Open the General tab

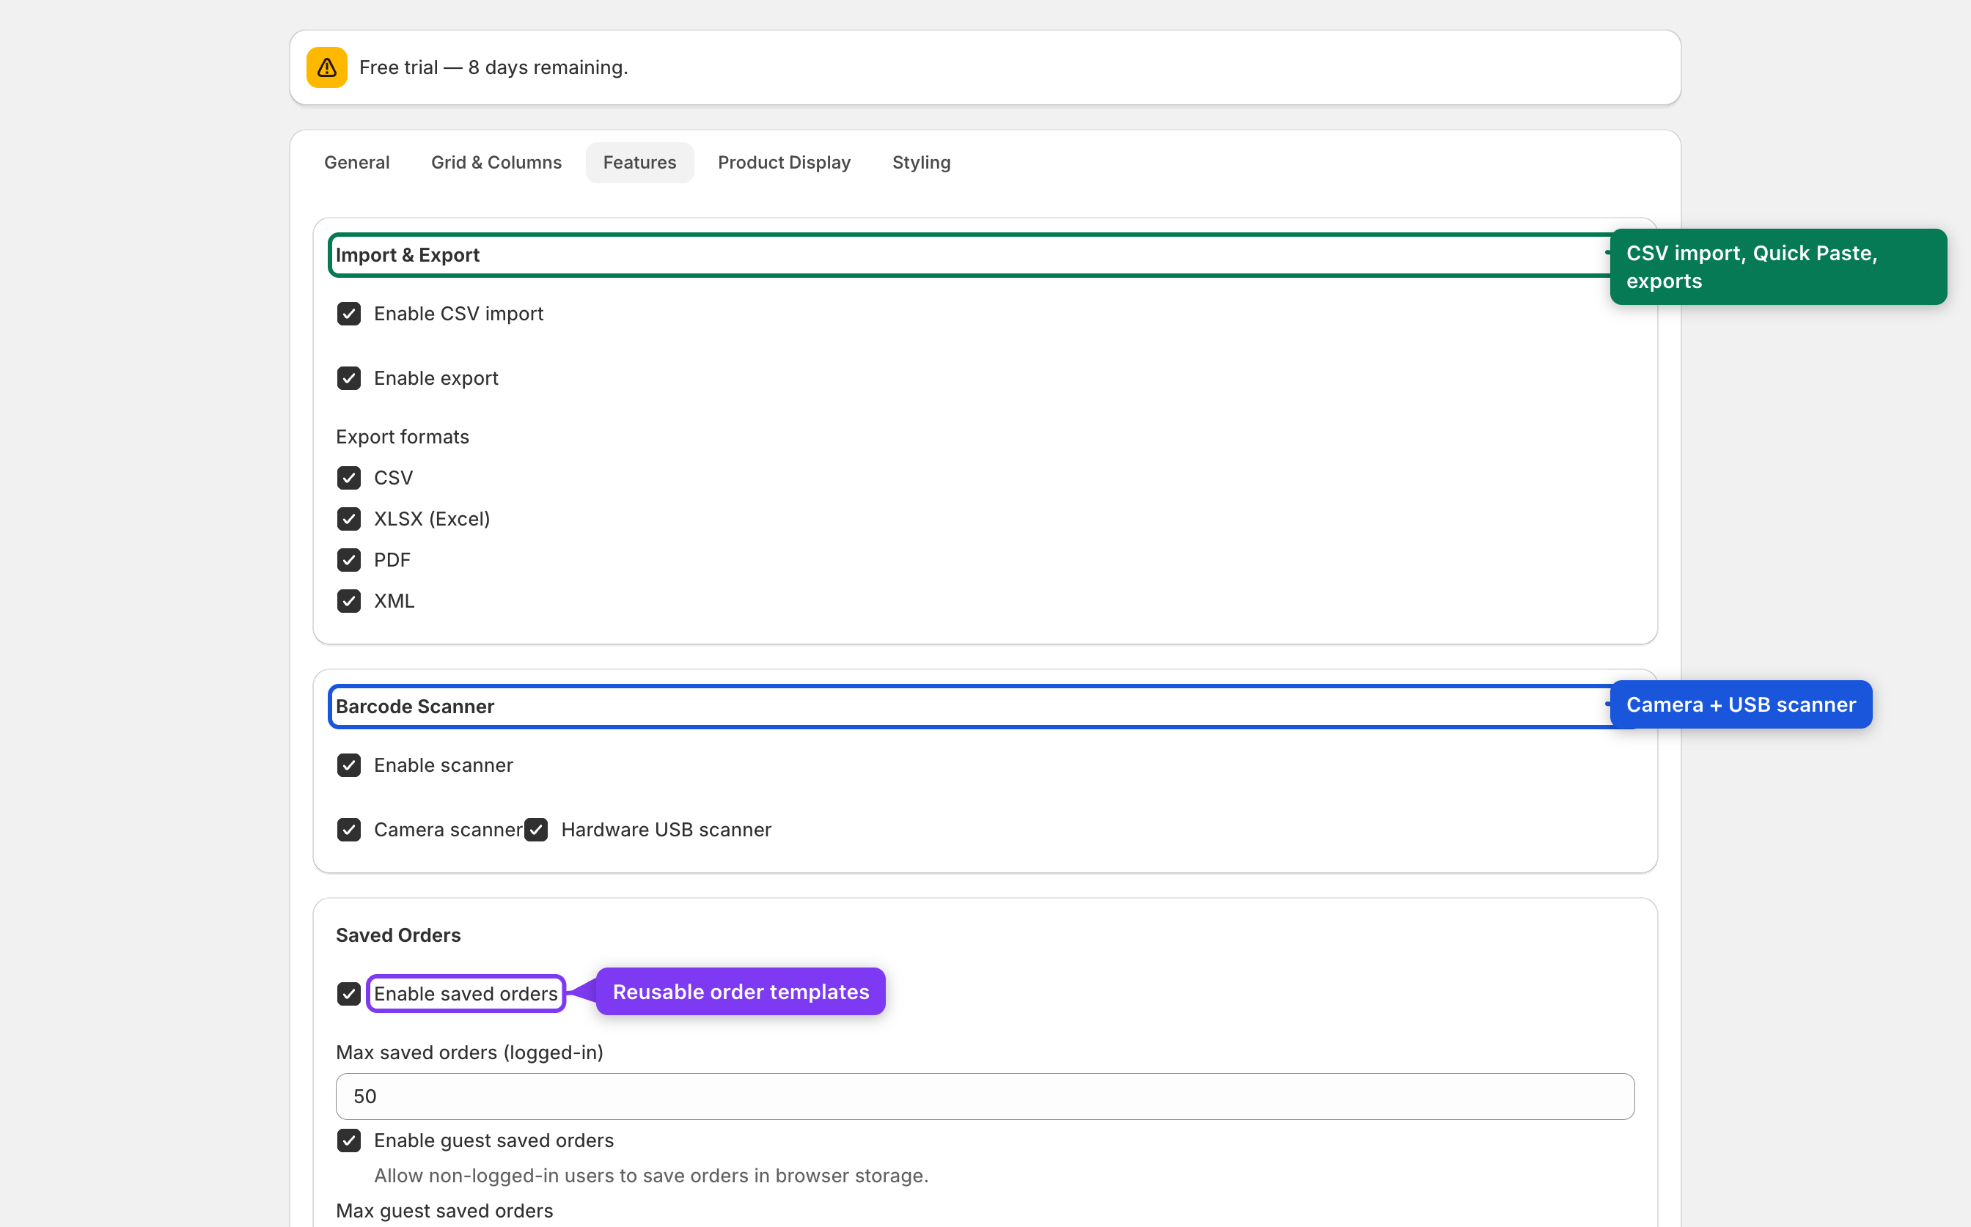[x=356, y=162]
